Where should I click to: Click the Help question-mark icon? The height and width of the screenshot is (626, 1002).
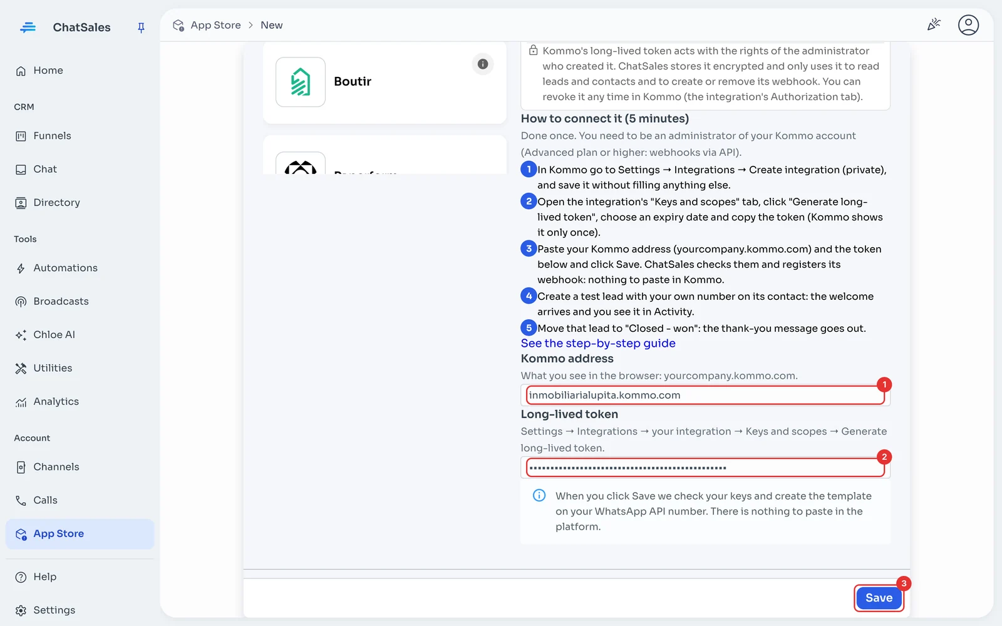point(21,577)
